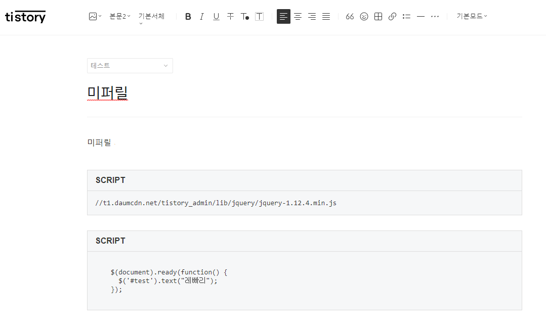Image resolution: width=546 pixels, height=329 pixels.
Task: Insert a blockquote with the quote icon
Action: 350,16
